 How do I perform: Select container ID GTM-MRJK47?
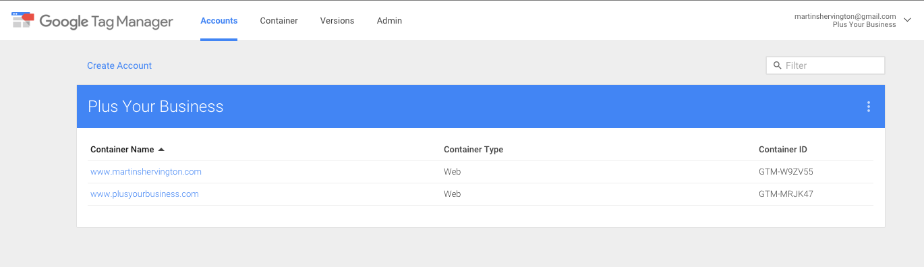tap(786, 194)
